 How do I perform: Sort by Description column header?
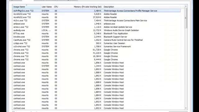coord(141,7)
